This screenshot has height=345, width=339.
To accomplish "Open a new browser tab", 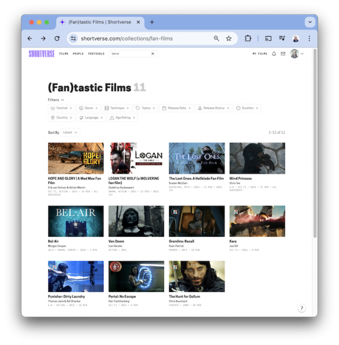I will pyautogui.click(x=152, y=22).
